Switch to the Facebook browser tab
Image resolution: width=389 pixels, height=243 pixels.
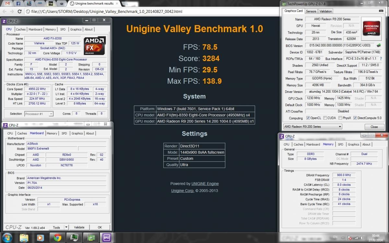coord(18,4)
